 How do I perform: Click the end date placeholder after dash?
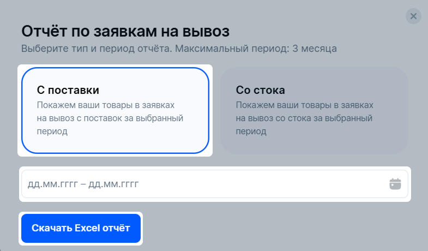pos(113,184)
